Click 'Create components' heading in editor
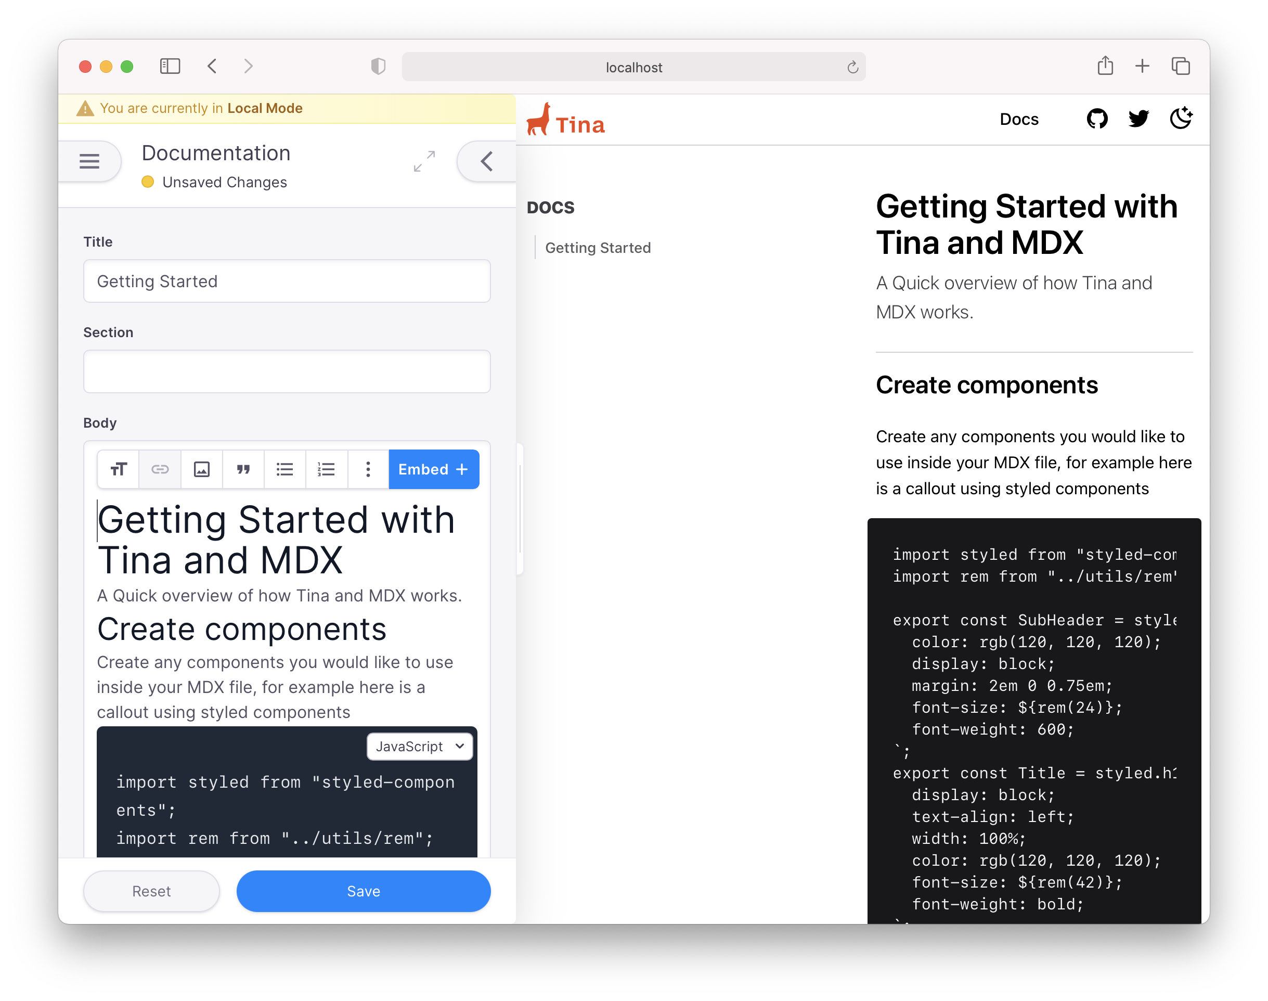This screenshot has width=1268, height=1001. click(x=242, y=630)
